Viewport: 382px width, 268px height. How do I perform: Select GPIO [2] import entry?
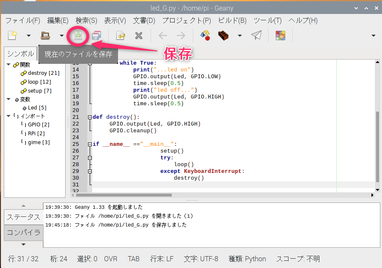[x=38, y=124]
